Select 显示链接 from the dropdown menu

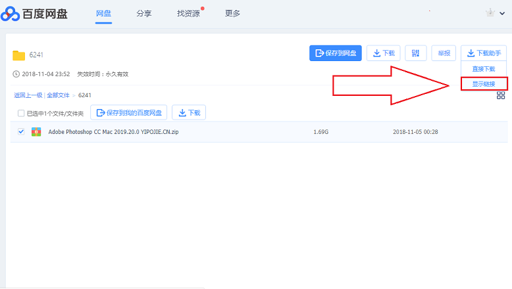[x=484, y=84]
